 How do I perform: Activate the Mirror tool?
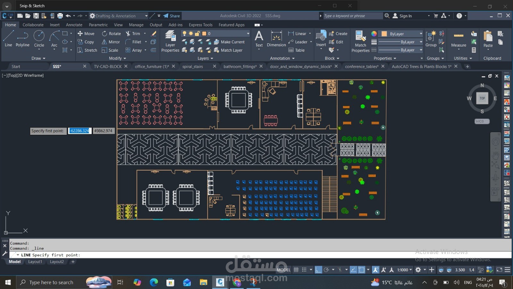111,42
